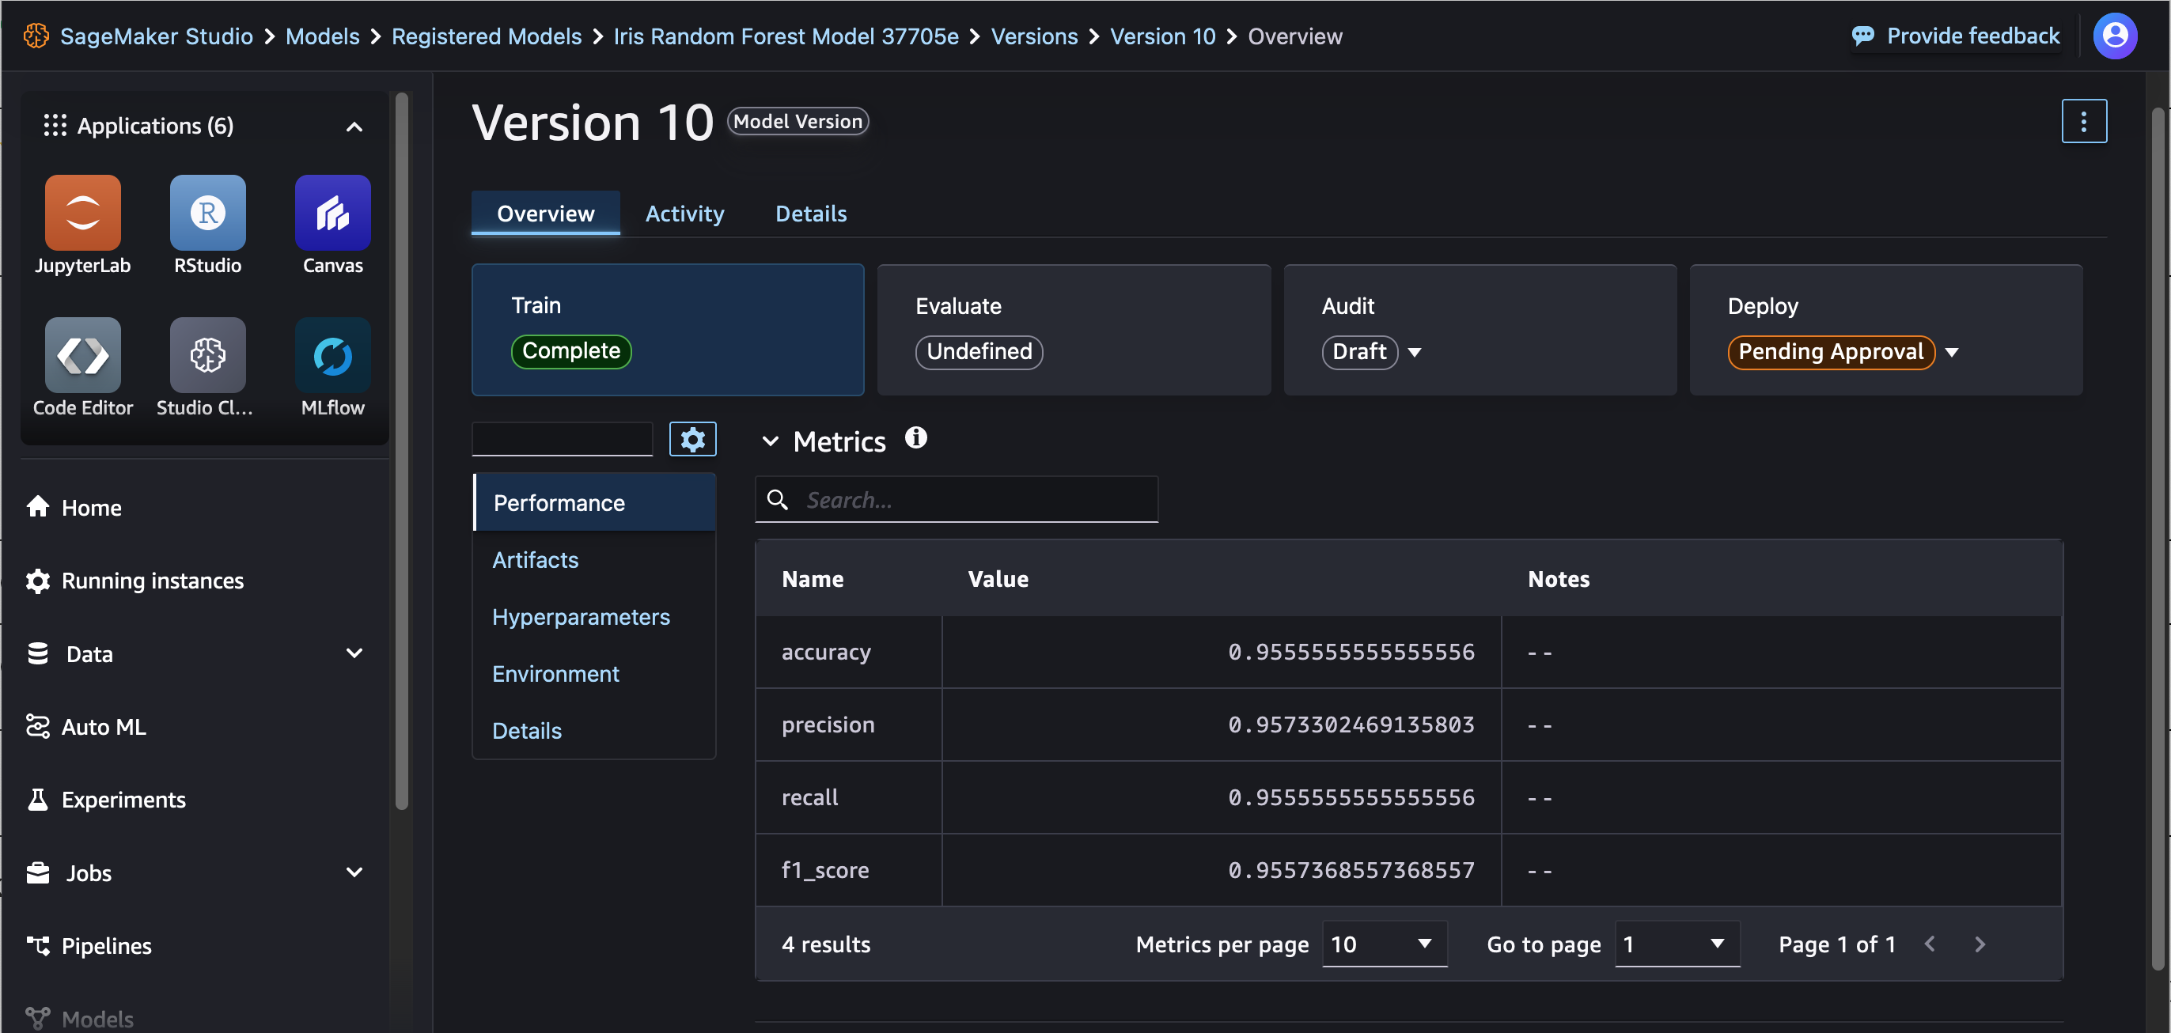Screen dimensions: 2171x1033
Task: Select the Artifacts section link
Action: point(537,561)
